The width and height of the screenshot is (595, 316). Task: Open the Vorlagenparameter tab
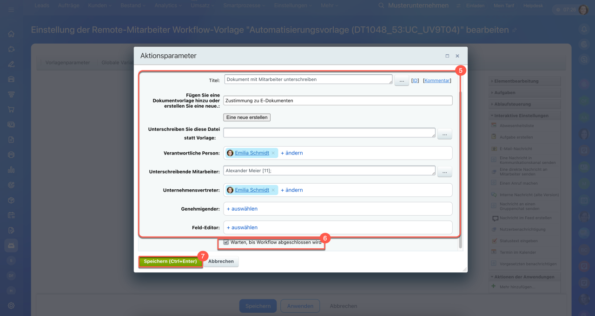click(x=67, y=63)
